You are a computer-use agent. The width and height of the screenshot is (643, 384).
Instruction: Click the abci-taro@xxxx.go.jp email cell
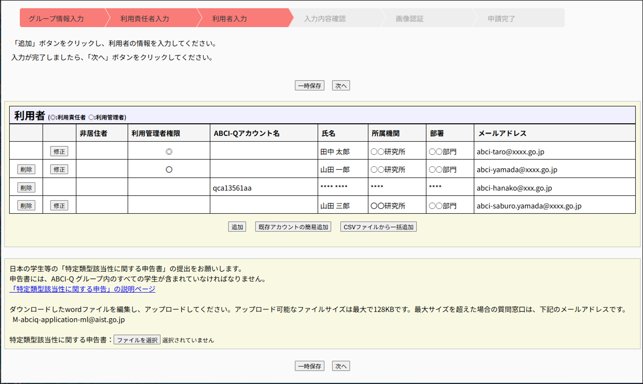click(x=511, y=152)
